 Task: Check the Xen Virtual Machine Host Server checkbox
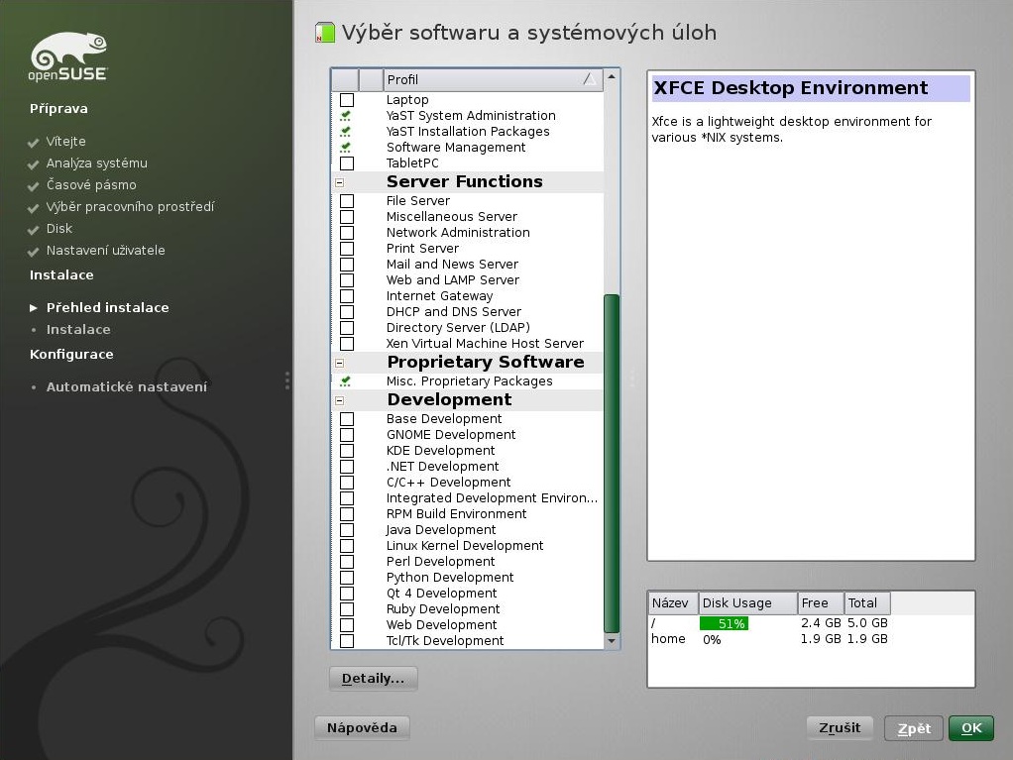(347, 344)
